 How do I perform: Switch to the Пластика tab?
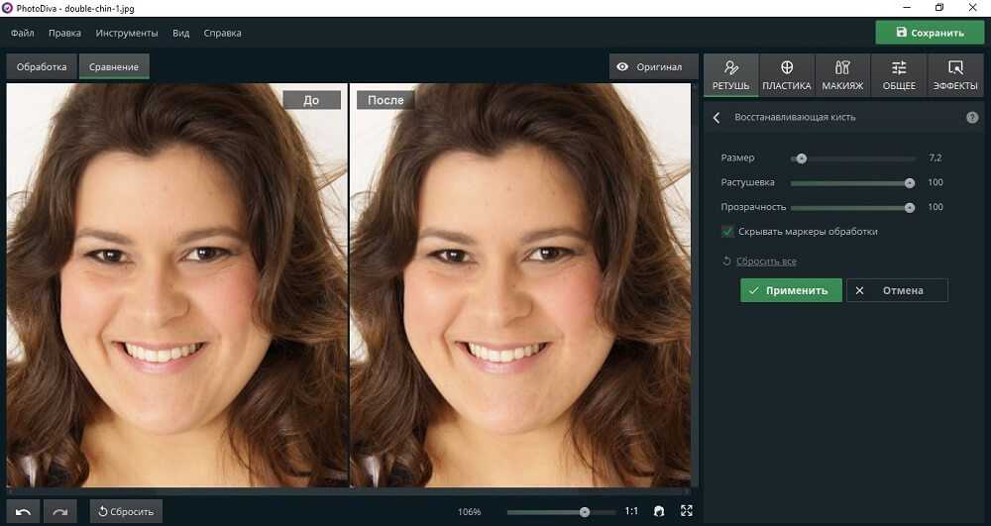(787, 75)
